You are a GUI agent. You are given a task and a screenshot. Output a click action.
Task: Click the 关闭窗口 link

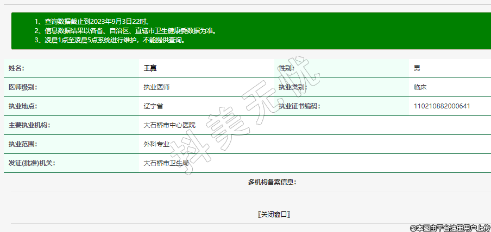click(274, 215)
